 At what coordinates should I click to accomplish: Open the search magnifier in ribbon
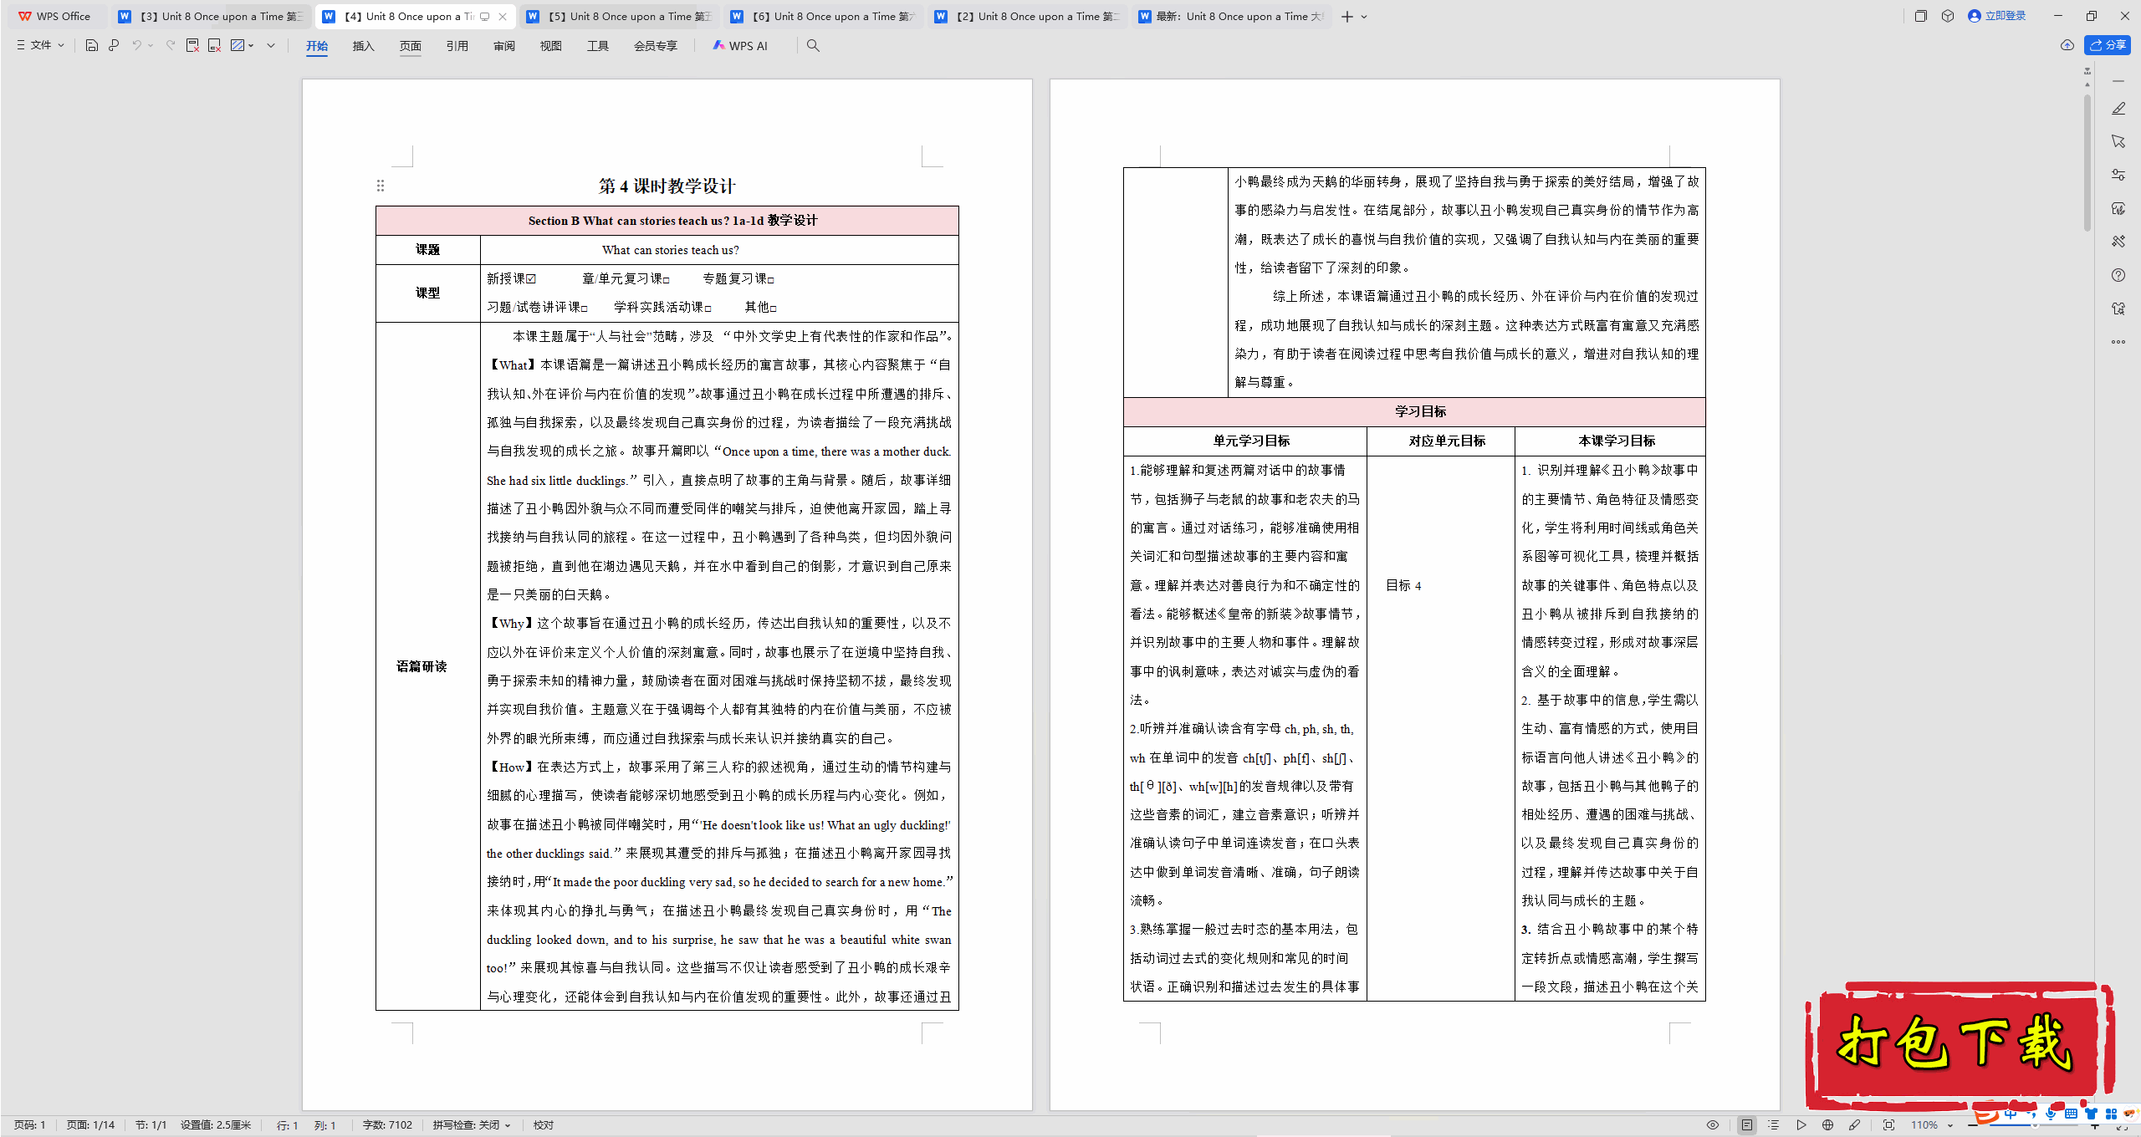click(813, 46)
